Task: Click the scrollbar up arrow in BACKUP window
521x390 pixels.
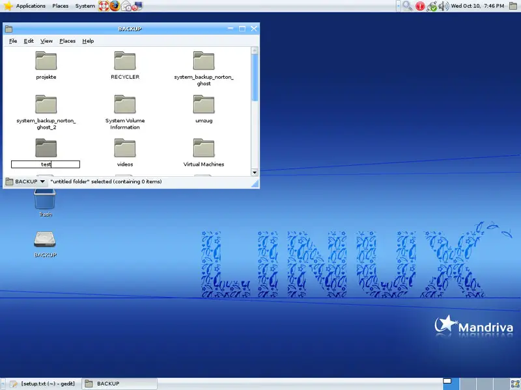Action: [x=255, y=51]
